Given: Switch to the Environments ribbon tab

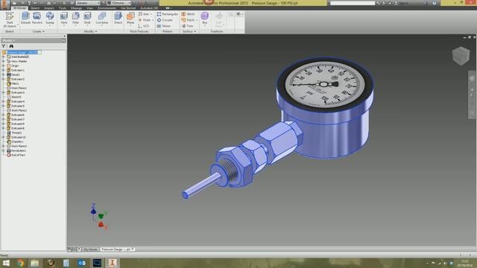Looking at the screenshot, I should click(x=107, y=8).
